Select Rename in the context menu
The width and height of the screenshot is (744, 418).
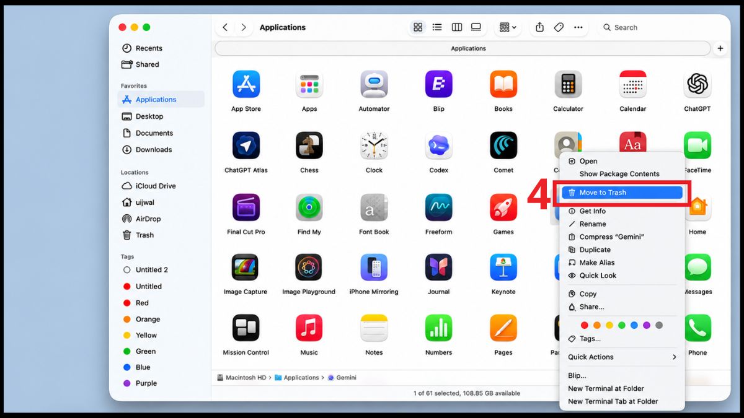click(622, 224)
